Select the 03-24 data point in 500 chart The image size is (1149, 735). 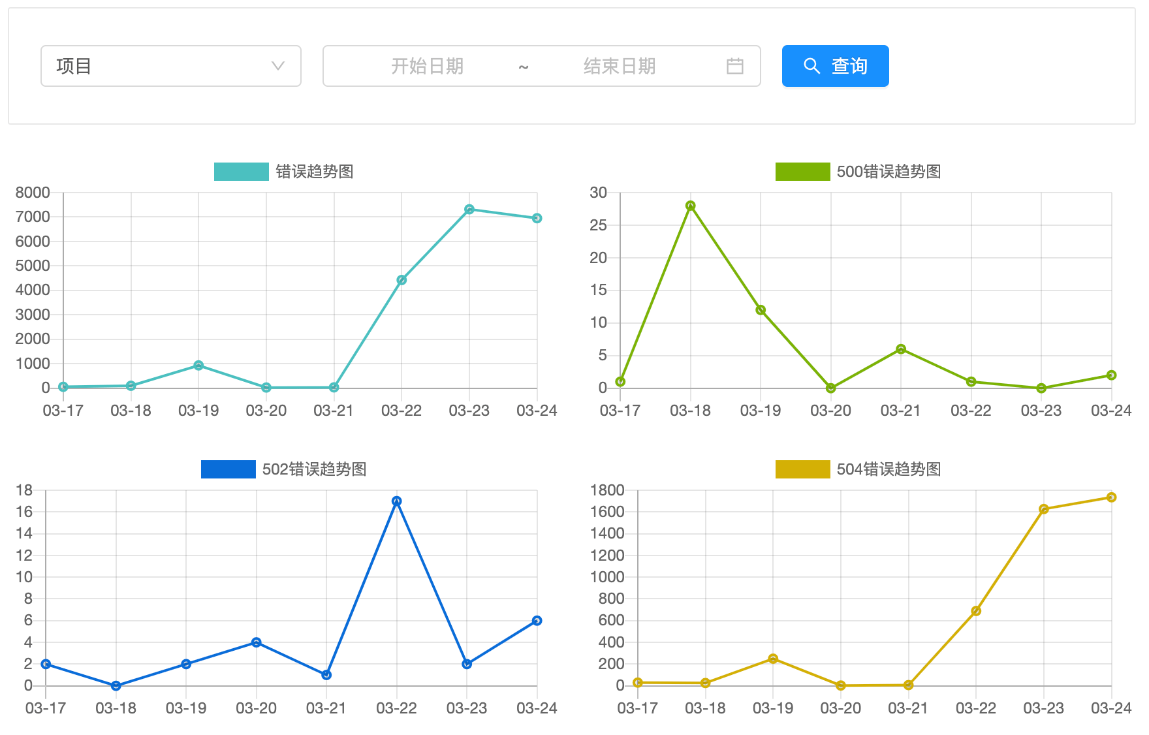coord(1111,375)
